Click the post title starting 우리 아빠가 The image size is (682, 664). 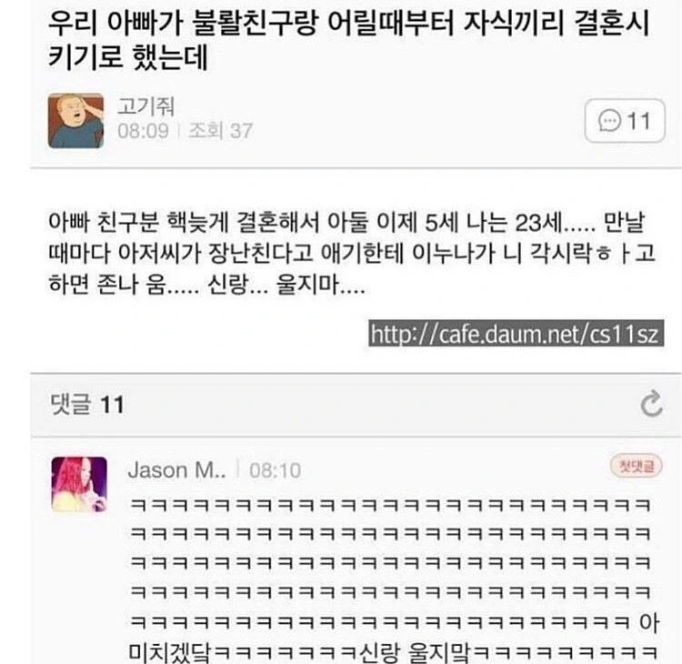pyautogui.click(x=348, y=40)
